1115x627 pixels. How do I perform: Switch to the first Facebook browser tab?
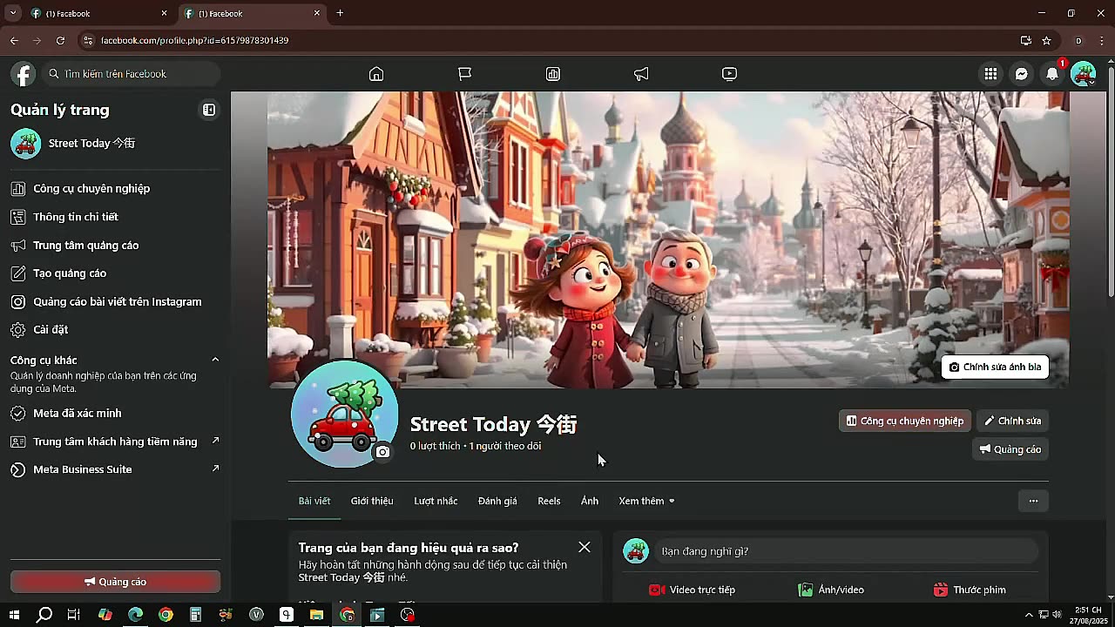(98, 13)
